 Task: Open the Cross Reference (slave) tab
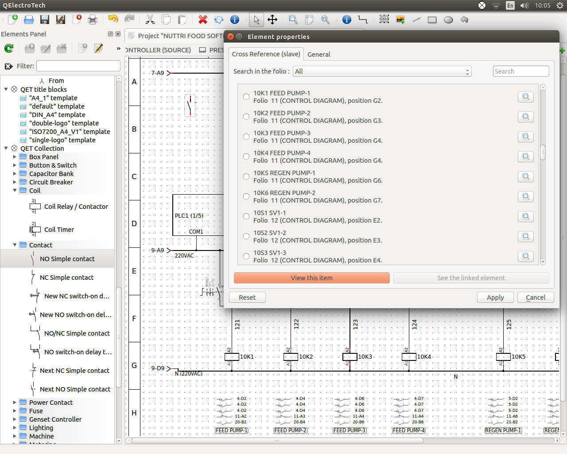tap(266, 54)
